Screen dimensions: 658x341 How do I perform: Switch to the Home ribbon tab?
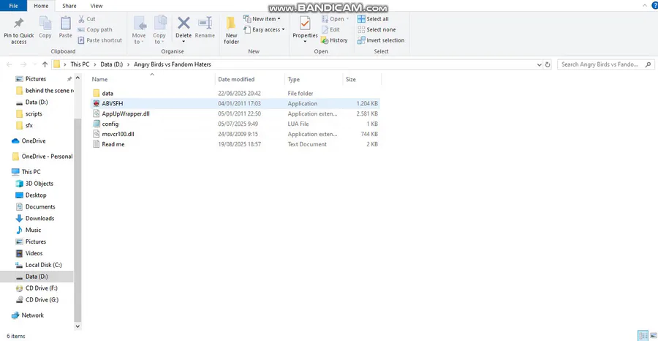[x=41, y=6]
